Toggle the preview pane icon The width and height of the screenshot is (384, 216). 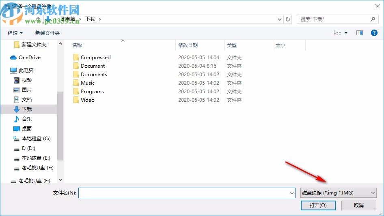pos(360,33)
